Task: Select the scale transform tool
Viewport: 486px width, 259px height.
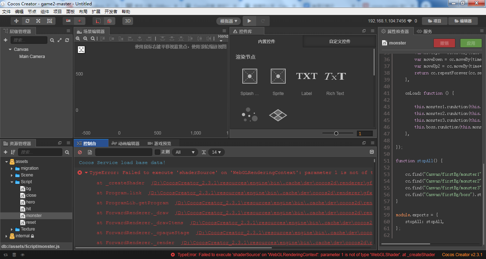Action: (x=38, y=21)
